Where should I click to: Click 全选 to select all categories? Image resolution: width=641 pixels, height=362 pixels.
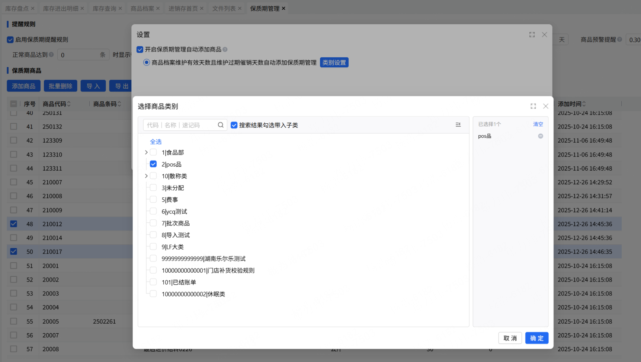tap(156, 142)
